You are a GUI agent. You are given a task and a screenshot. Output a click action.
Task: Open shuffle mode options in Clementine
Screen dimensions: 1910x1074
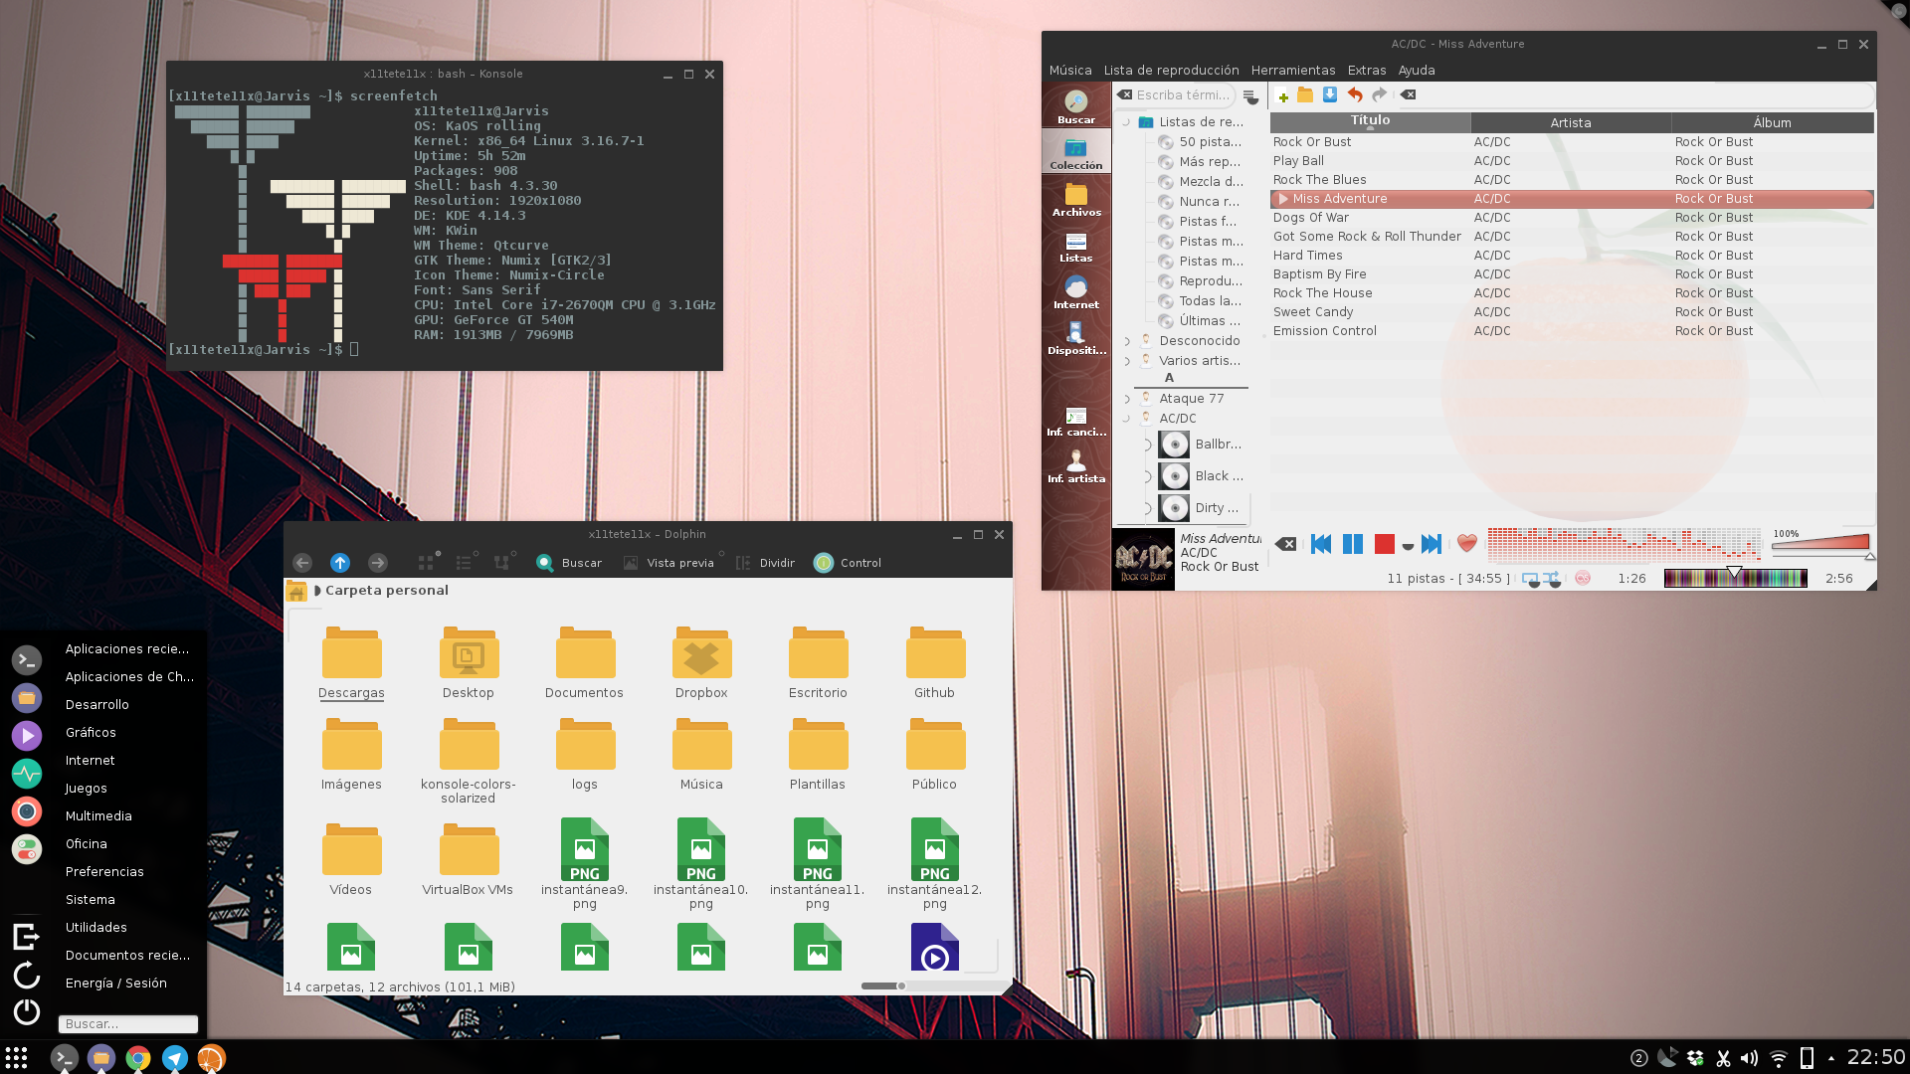coord(1553,579)
